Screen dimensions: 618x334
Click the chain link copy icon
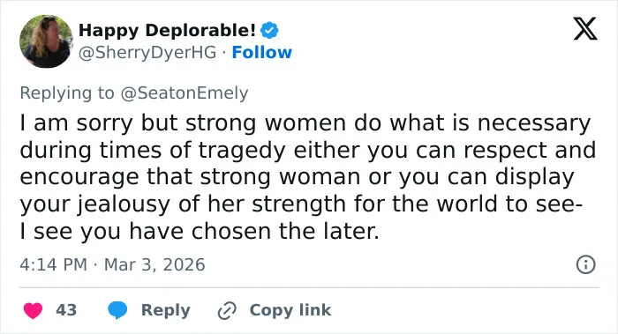click(x=227, y=310)
